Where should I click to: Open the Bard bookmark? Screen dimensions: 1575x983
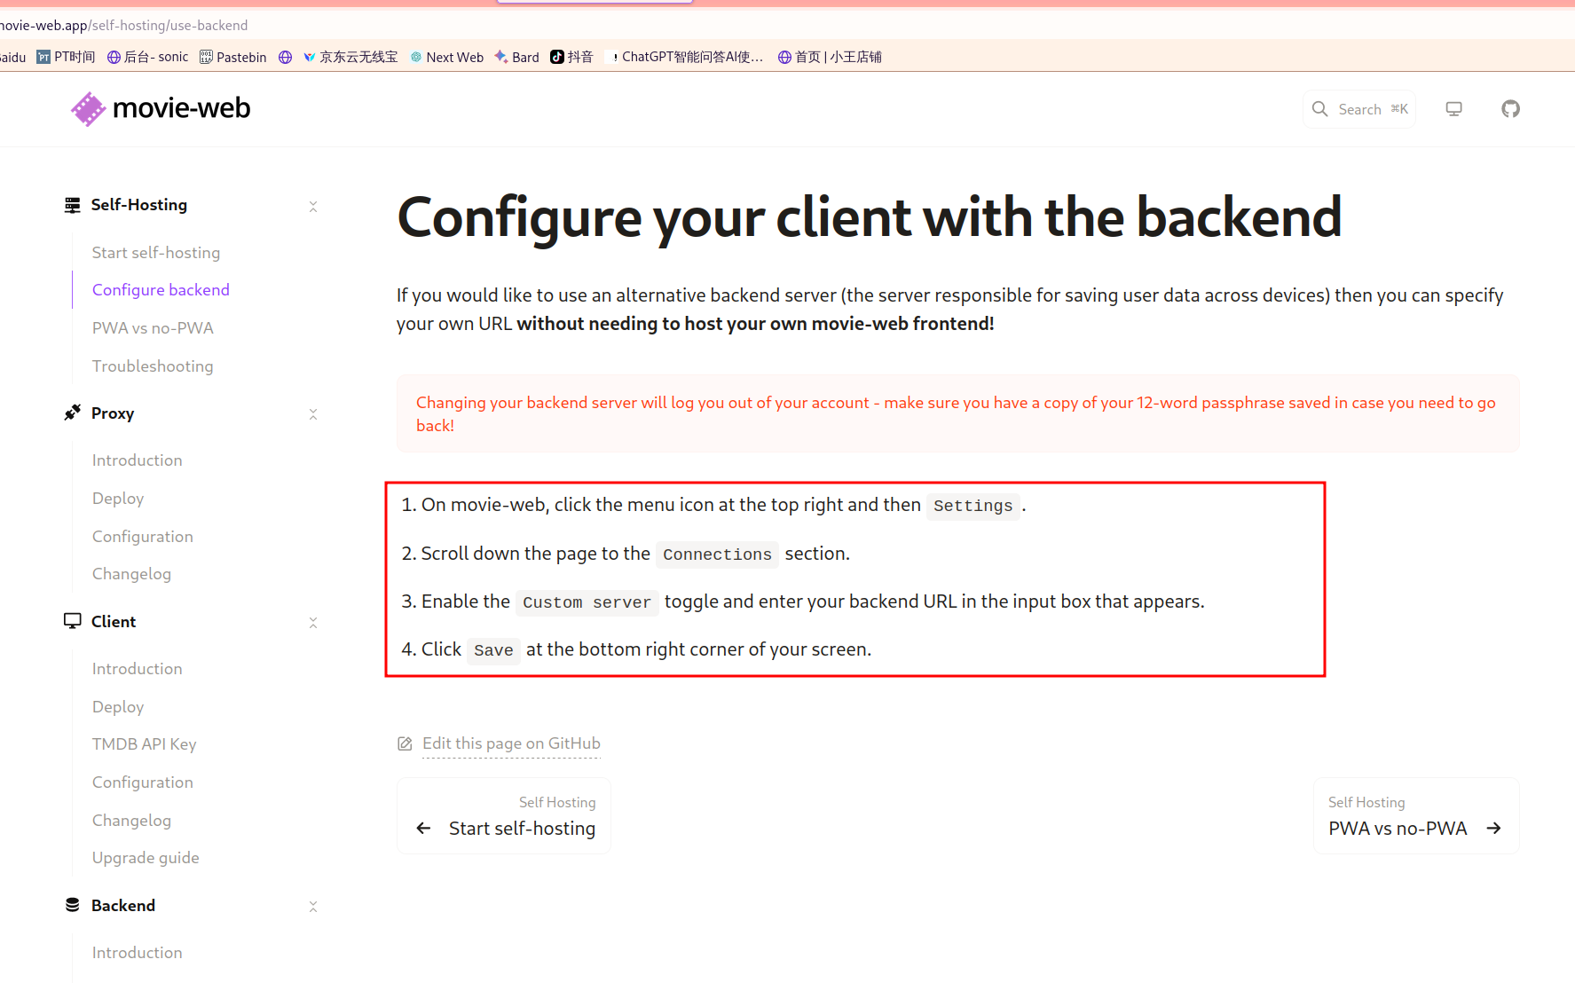click(517, 57)
